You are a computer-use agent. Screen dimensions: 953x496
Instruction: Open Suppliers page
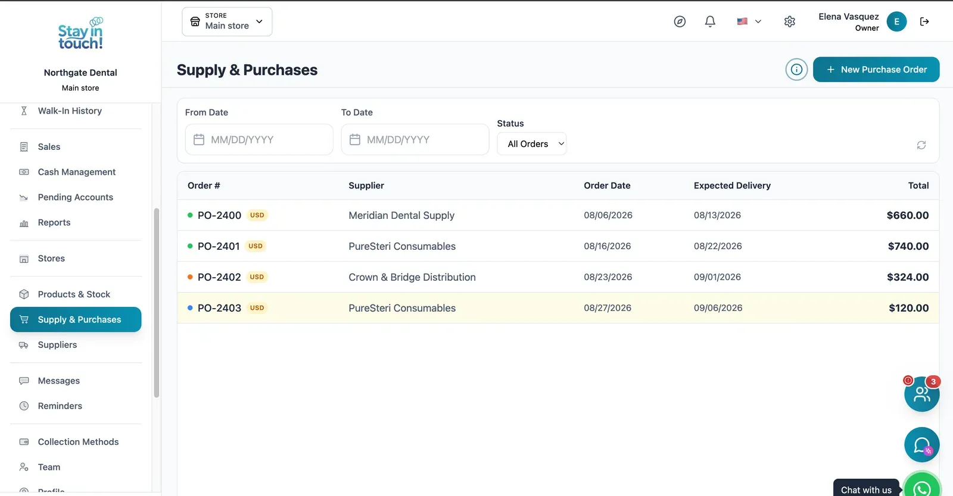pos(76,345)
